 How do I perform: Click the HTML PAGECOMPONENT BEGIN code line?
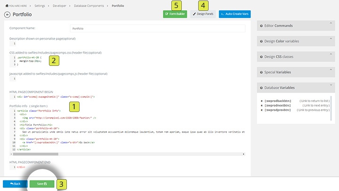56,97
